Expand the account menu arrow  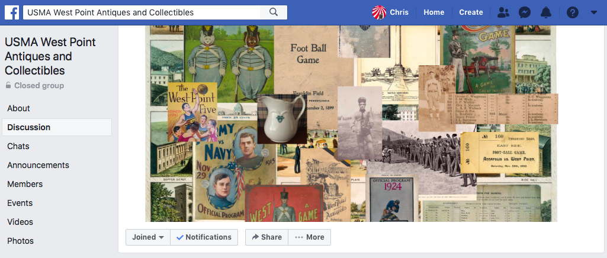point(594,12)
